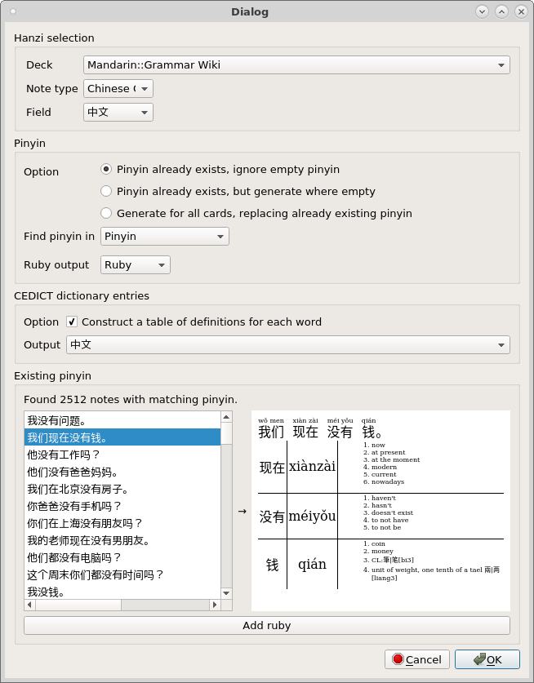The height and width of the screenshot is (683, 534).
Task: Click the window menu icon in title bar
Action: point(11,11)
